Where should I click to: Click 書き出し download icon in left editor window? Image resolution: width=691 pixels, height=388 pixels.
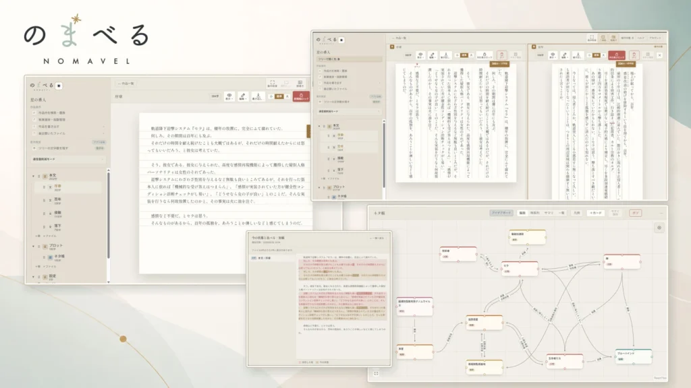point(258,96)
